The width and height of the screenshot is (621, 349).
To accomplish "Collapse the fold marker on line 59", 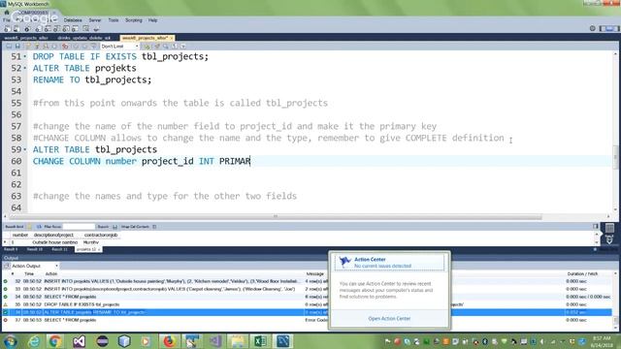I will click(x=25, y=149).
